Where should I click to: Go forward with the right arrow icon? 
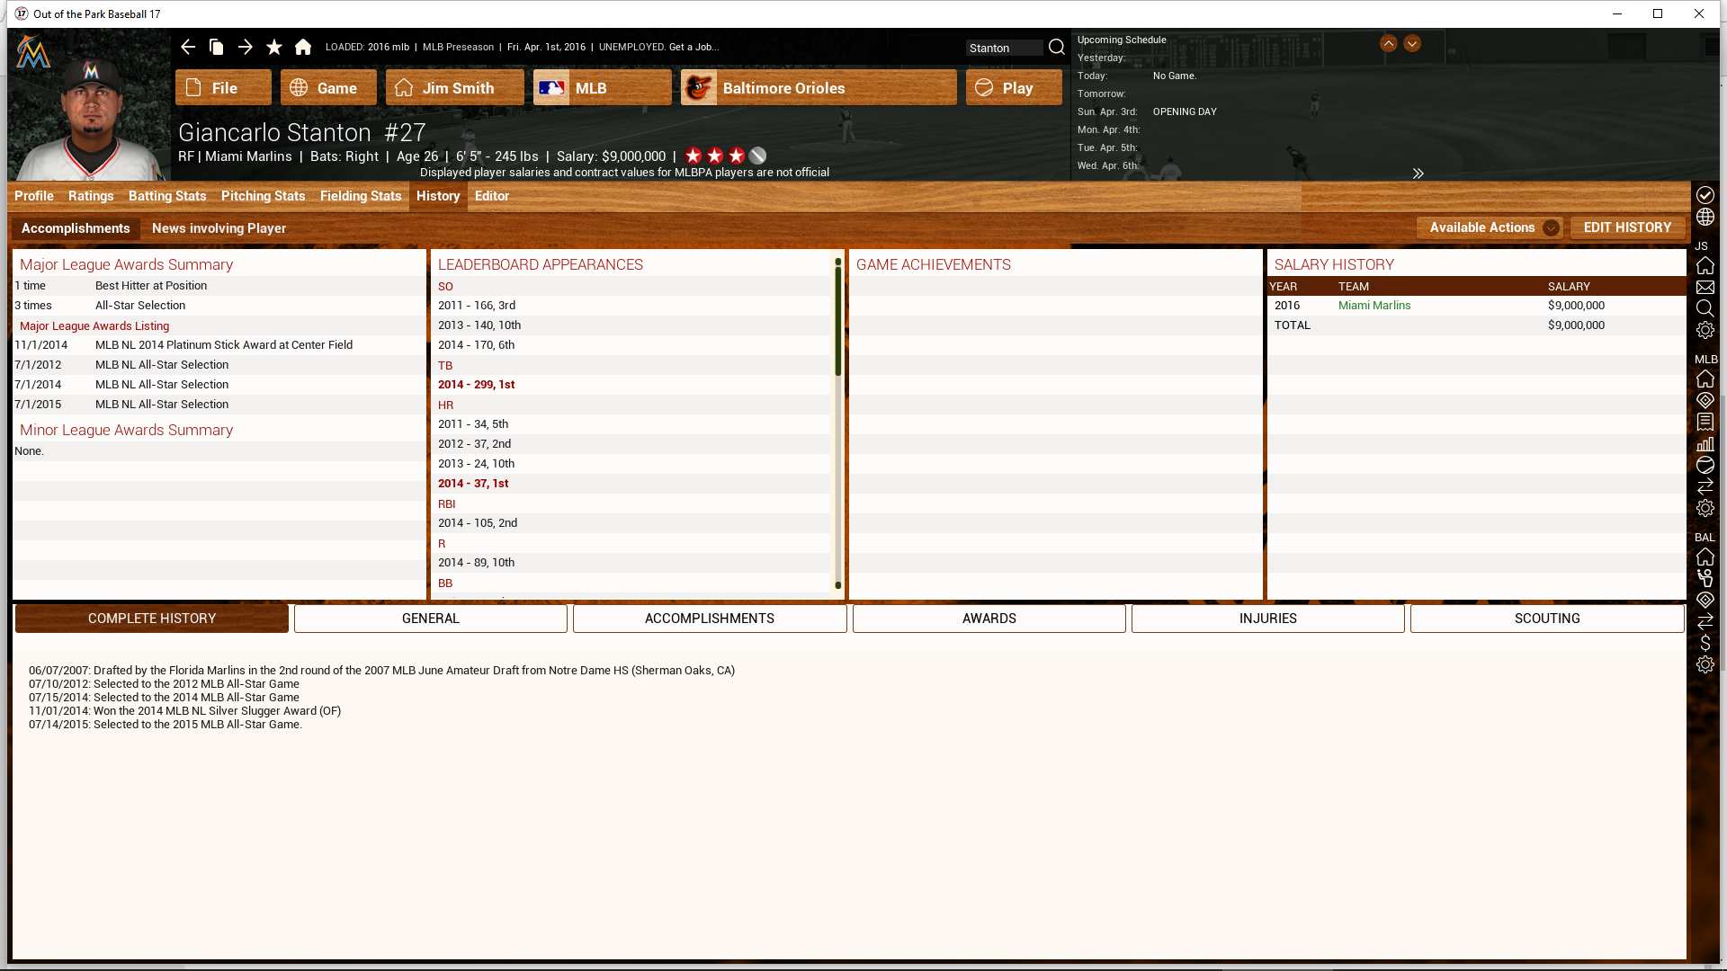tap(246, 47)
